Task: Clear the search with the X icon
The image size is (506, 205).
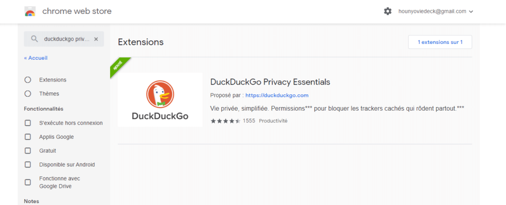Action: [x=96, y=39]
